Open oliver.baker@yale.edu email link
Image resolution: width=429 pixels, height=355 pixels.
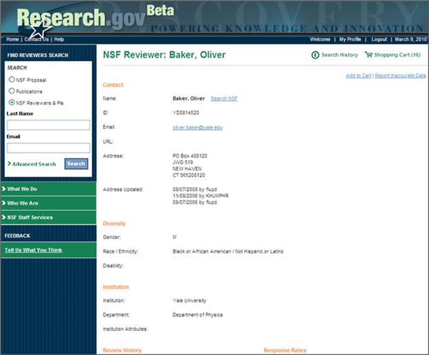(x=197, y=127)
